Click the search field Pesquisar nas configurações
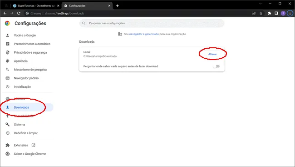This screenshot has width=295, height=167. pos(152,23)
